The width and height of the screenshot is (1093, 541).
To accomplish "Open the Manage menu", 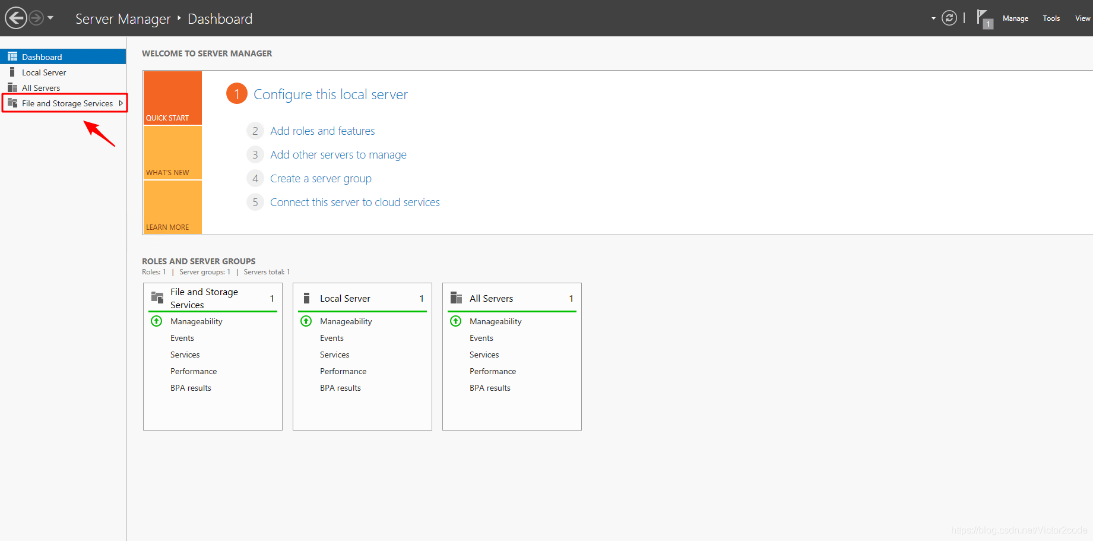I will (1015, 18).
